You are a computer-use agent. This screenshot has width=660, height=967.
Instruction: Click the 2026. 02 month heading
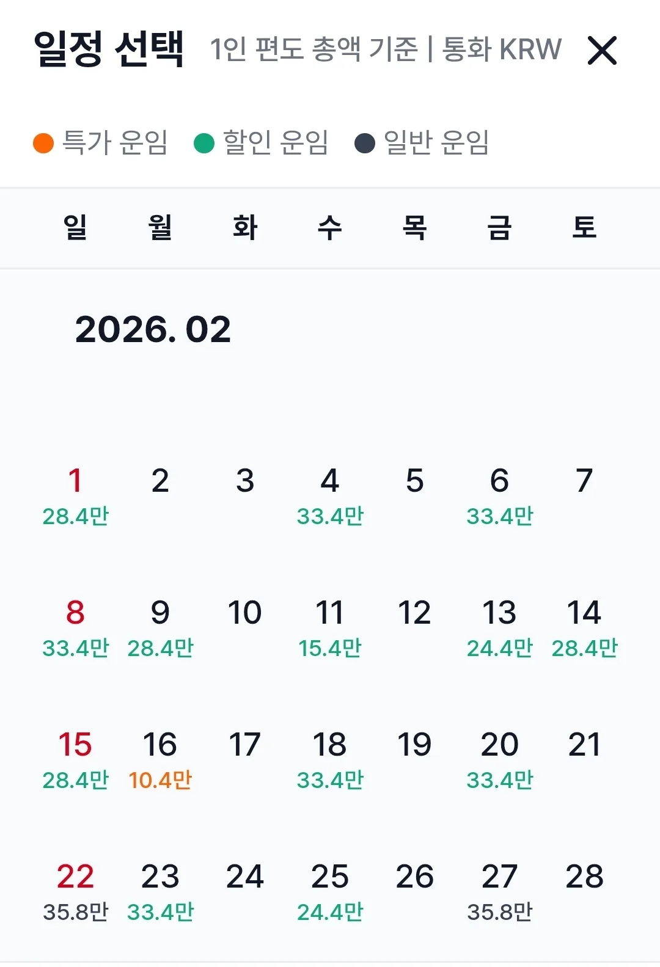tap(153, 330)
